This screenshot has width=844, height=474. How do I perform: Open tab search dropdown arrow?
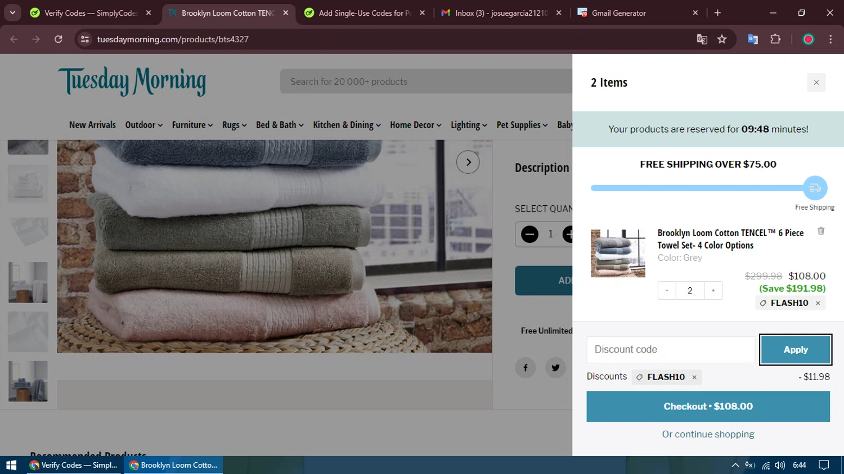tap(12, 12)
